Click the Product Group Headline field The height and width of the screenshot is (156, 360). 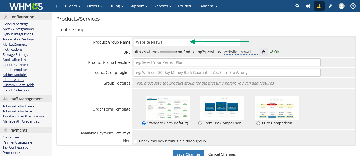tap(227, 62)
